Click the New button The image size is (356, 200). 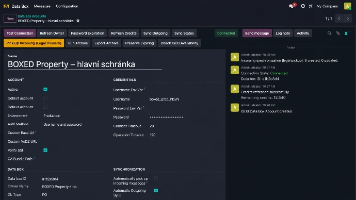[x=10, y=19]
